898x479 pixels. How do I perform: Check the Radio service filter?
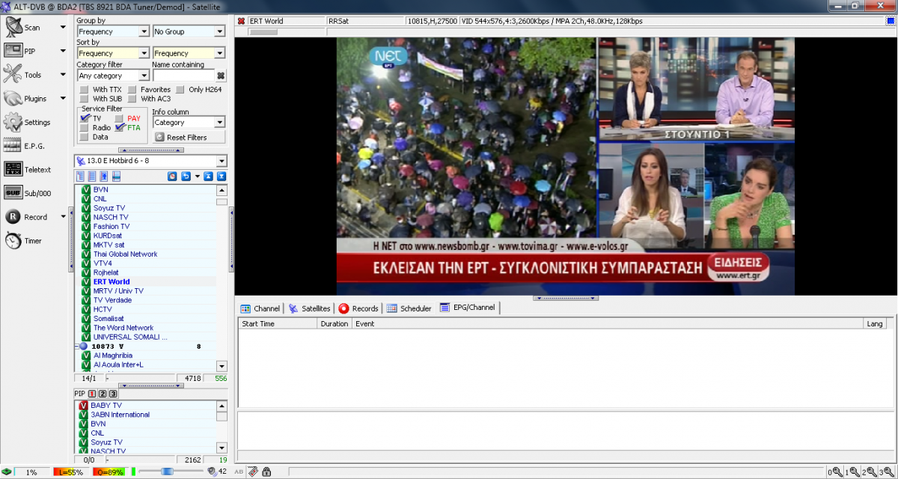pyautogui.click(x=84, y=128)
